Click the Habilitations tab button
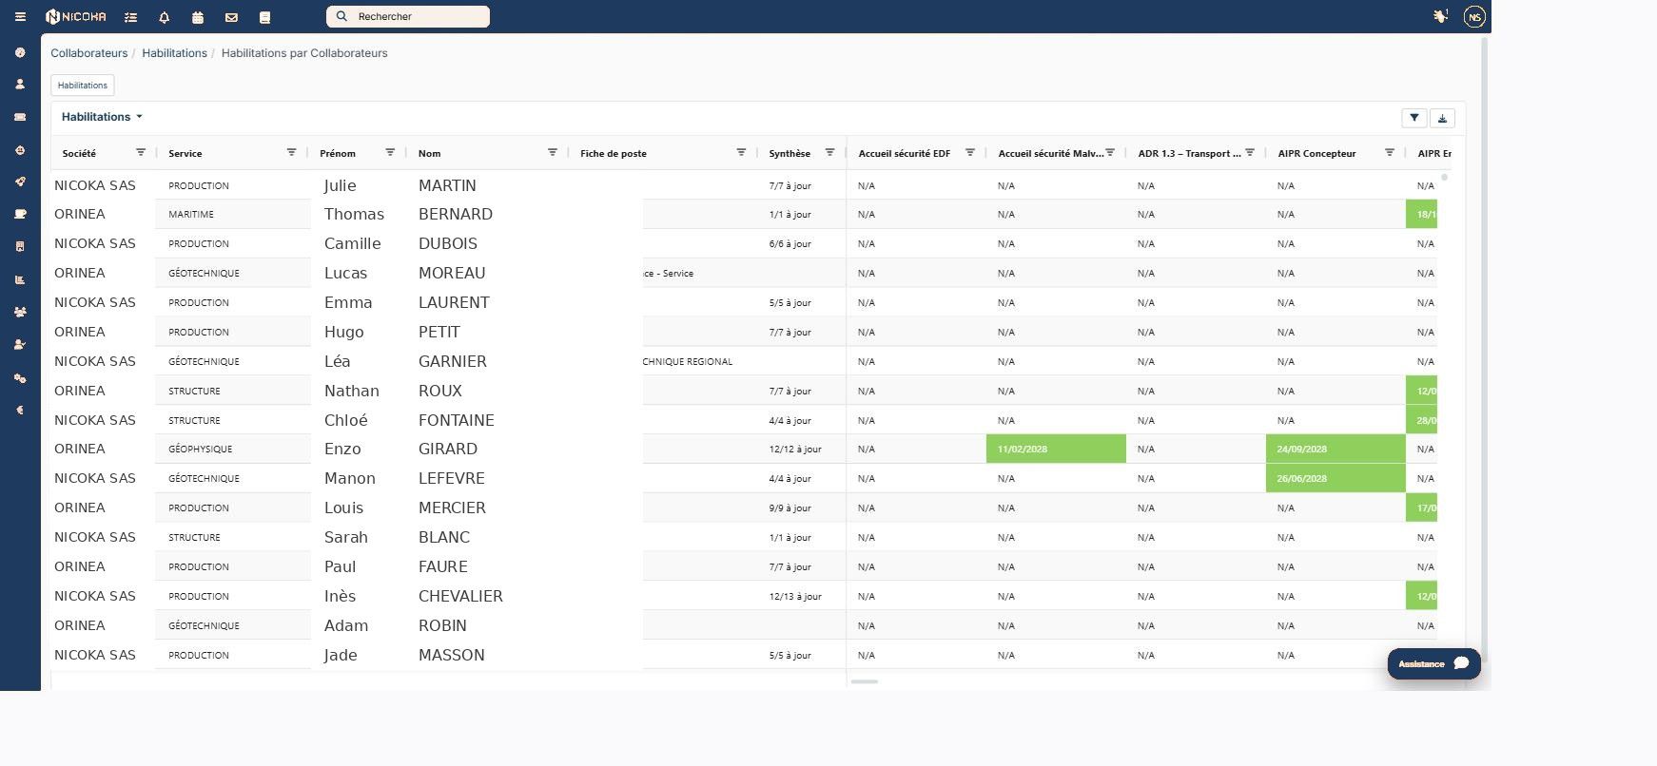Screen dimensions: 1657x766 coord(83,85)
